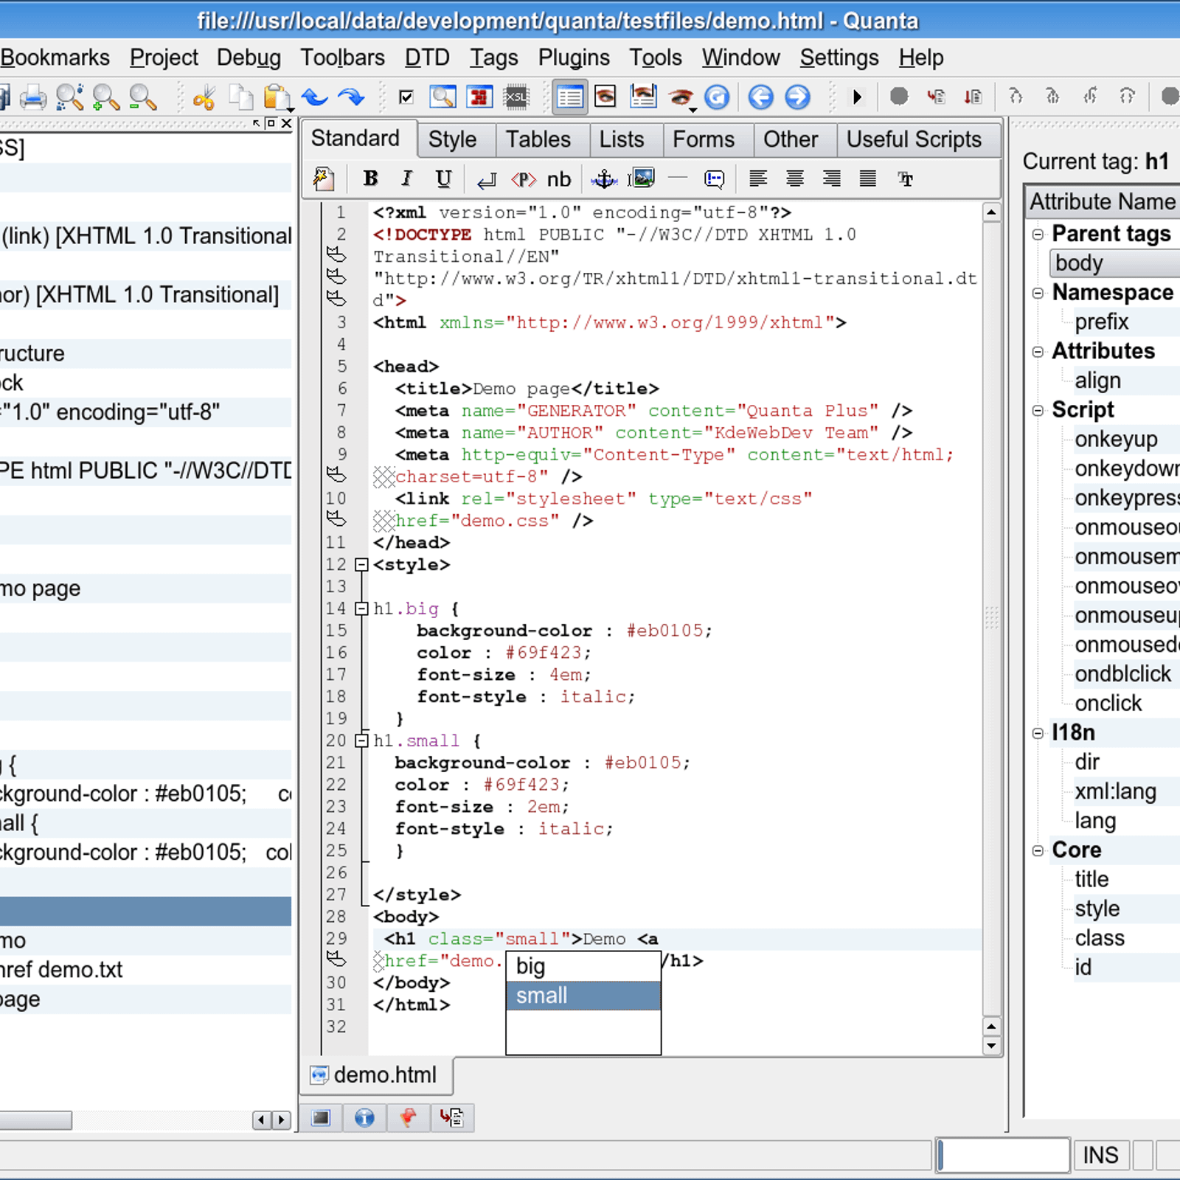Click the Paste clipboard icon

(277, 97)
